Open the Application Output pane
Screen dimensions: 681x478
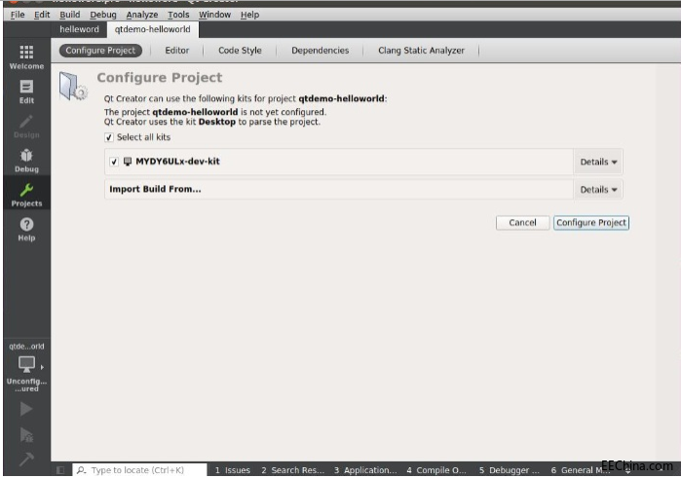[x=365, y=470]
